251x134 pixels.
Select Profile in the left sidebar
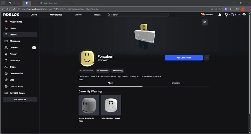point(20,35)
